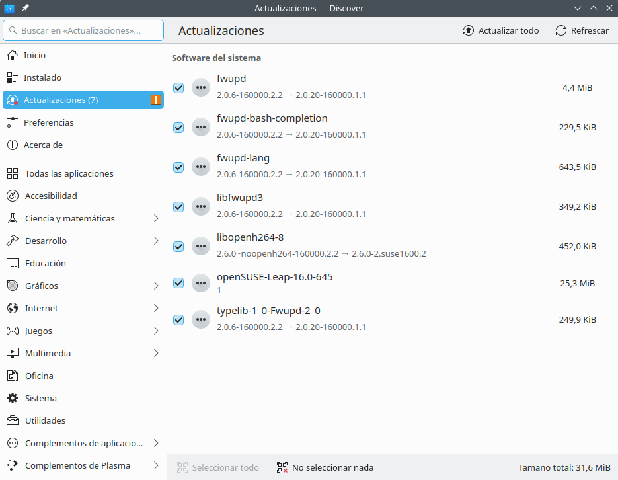618x480 pixels.
Task: Expand the Ciencia y matemáticas category
Action: (156, 219)
